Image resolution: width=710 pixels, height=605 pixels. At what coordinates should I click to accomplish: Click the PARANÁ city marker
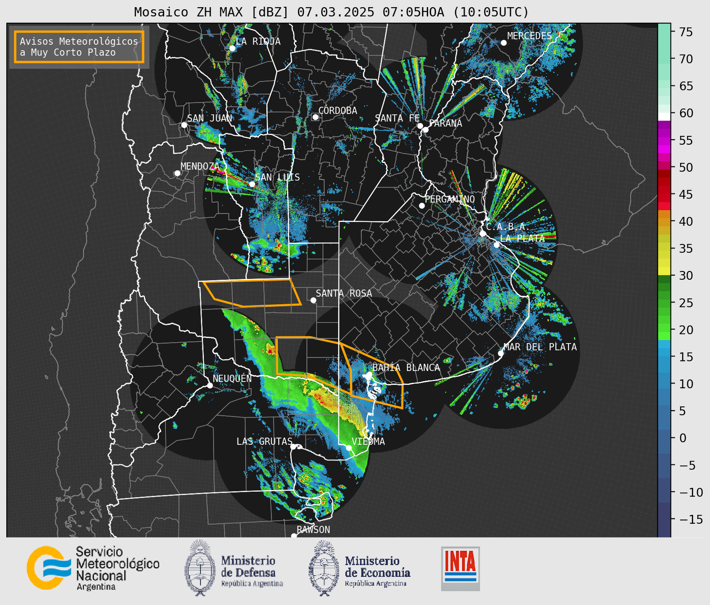pos(425,130)
